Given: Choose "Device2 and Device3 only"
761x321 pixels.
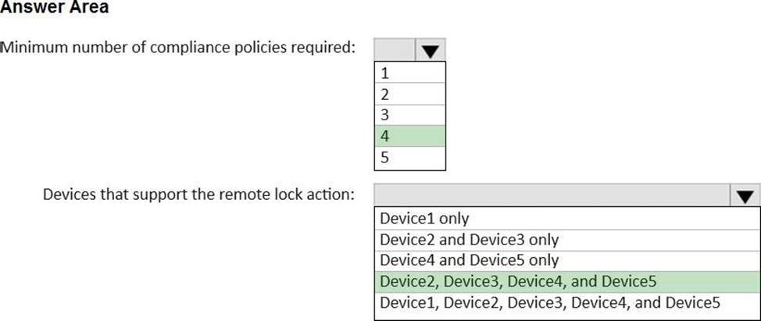Looking at the screenshot, I should (x=566, y=239).
